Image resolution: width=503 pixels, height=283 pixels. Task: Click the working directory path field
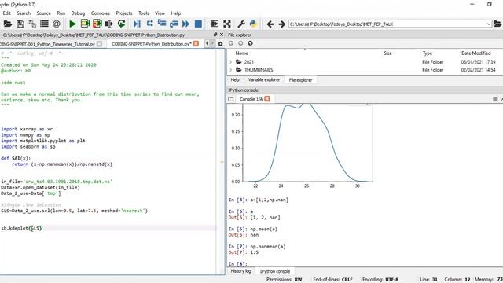click(387, 24)
